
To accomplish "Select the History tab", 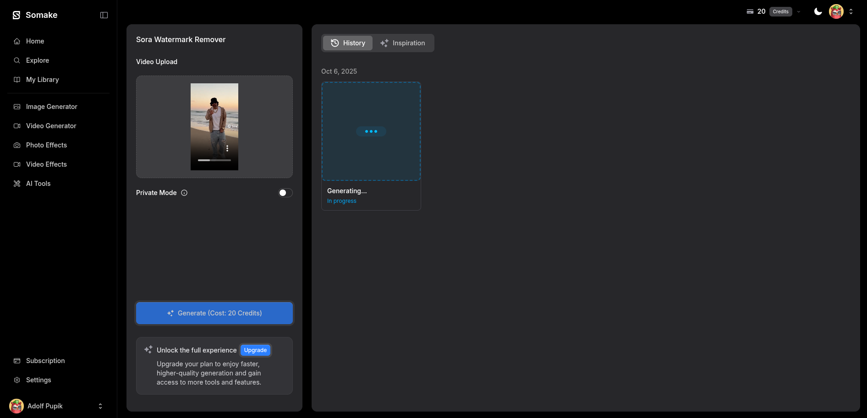I will click(x=348, y=43).
